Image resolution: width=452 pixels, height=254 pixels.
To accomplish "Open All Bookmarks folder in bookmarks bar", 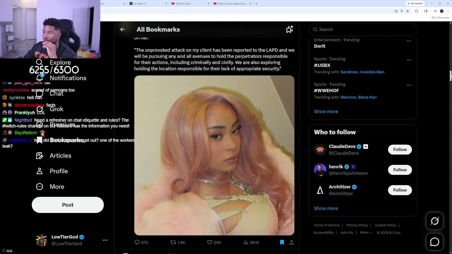I will point(441,18).
